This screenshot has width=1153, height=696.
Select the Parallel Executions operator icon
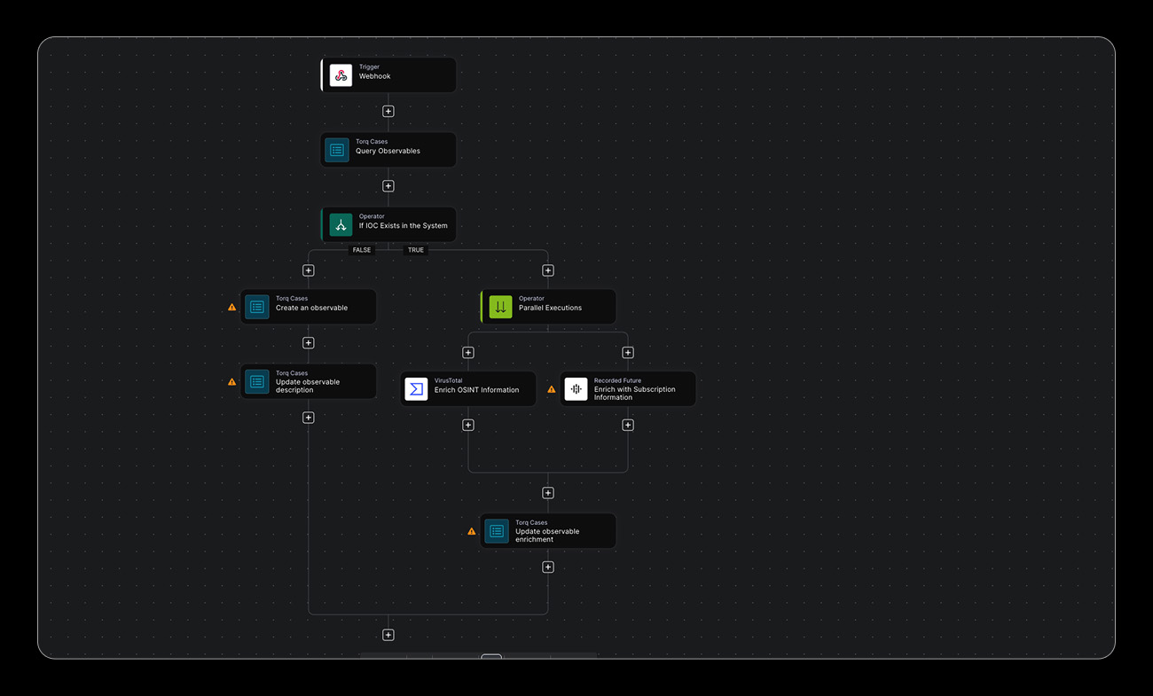point(500,307)
